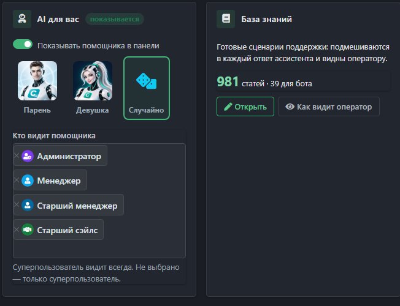Click the green handshake Старший сэйлс icon

click(x=28, y=229)
